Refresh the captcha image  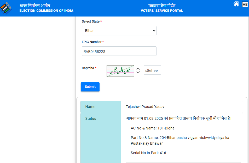pos(138,70)
